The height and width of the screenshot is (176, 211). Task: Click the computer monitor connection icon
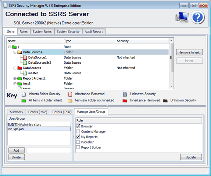182,18
